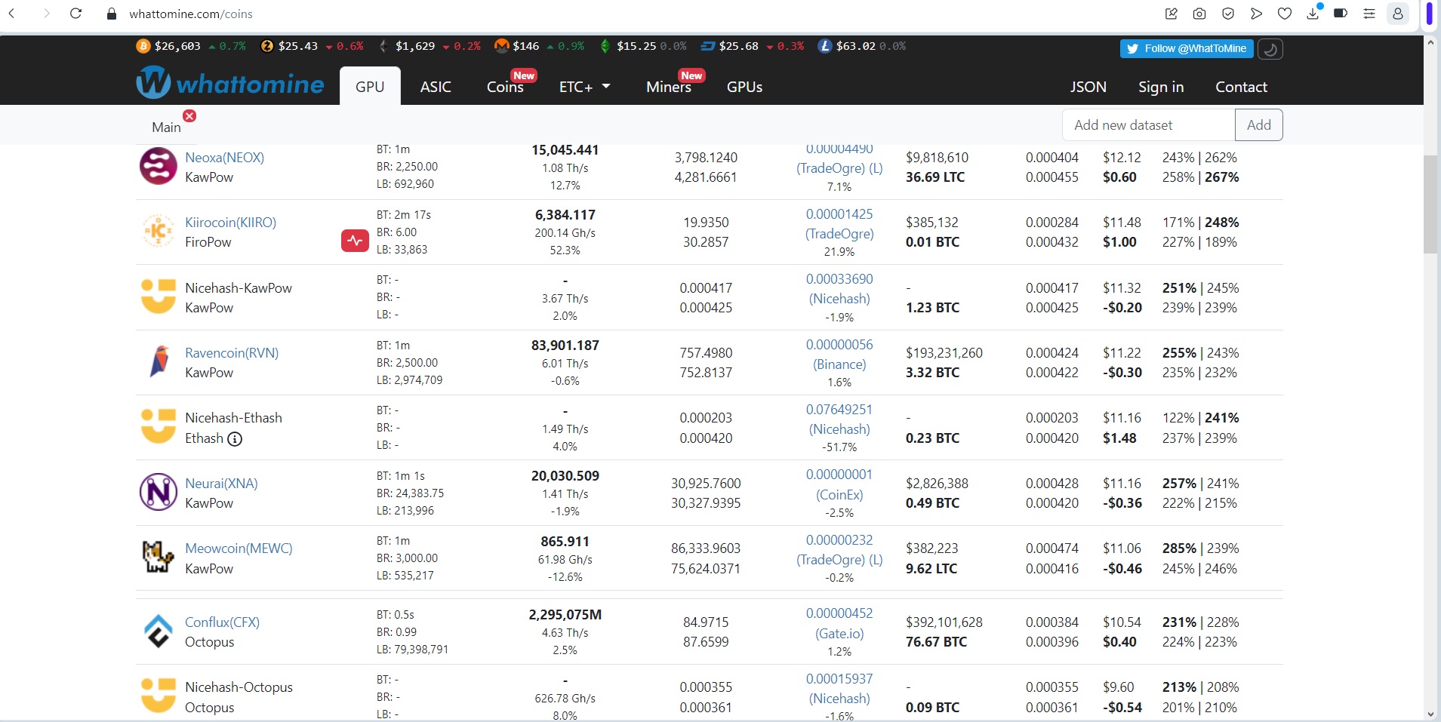Open Ethash algorithm info icon
1441x722 pixels.
tap(235, 439)
